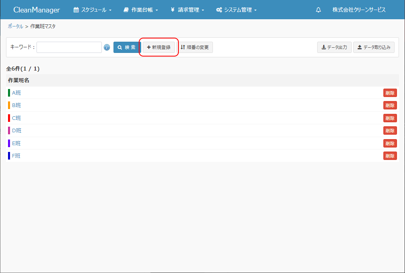Click the CleanManager logo
The height and width of the screenshot is (273, 405).
[36, 10]
